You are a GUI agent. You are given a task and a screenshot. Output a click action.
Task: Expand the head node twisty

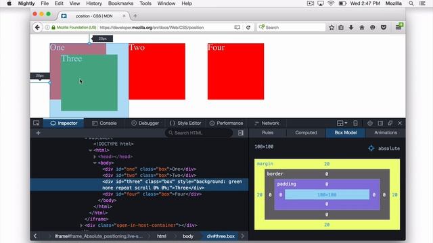95,157
